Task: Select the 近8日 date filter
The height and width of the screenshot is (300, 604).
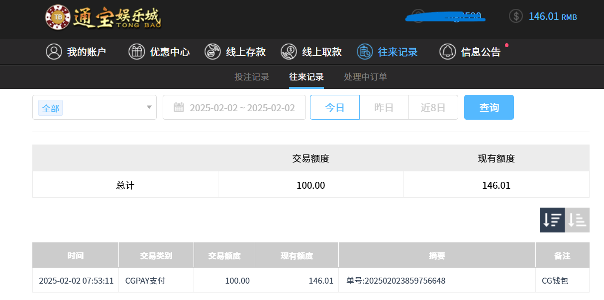Action: tap(433, 107)
